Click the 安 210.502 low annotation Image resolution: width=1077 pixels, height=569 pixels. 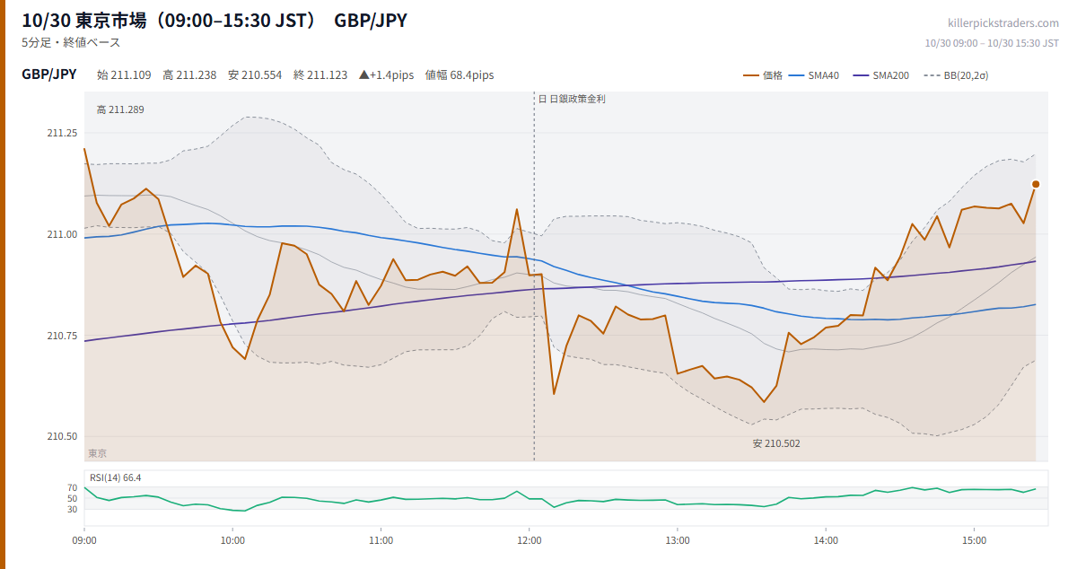click(776, 443)
